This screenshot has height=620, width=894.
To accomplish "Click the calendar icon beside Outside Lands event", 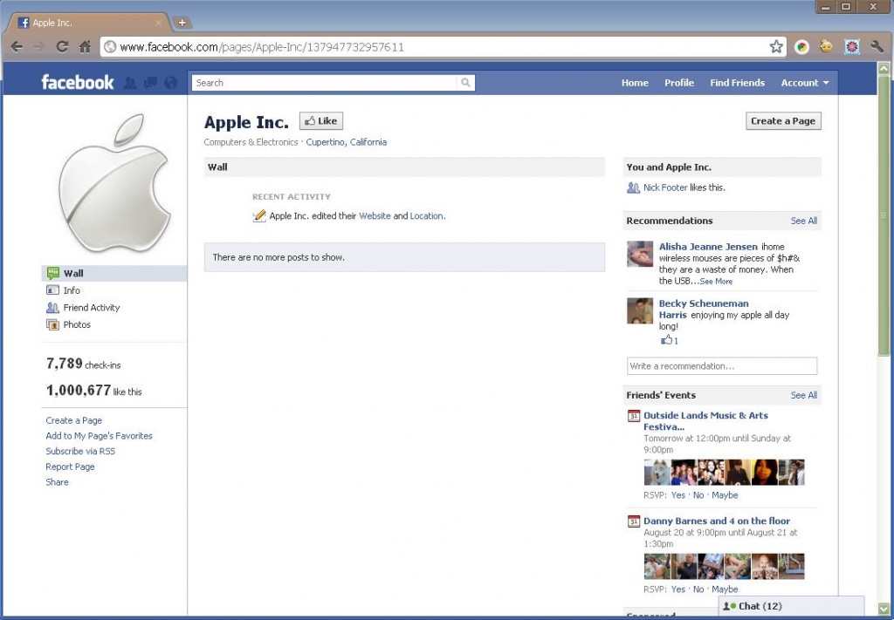I will (634, 416).
